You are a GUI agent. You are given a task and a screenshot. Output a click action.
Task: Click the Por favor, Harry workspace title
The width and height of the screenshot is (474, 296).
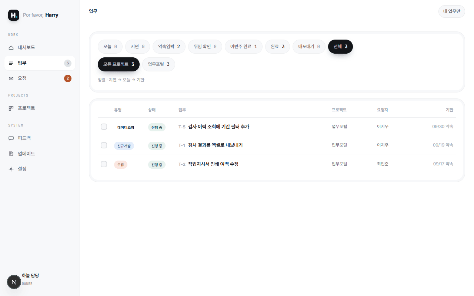tap(40, 15)
